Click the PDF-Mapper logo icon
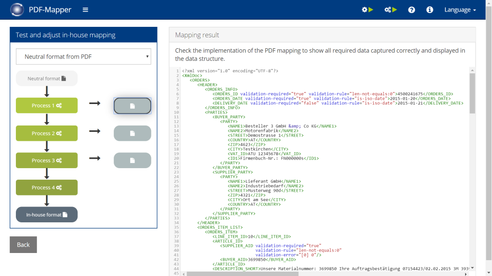The width and height of the screenshot is (492, 276). click(17, 10)
